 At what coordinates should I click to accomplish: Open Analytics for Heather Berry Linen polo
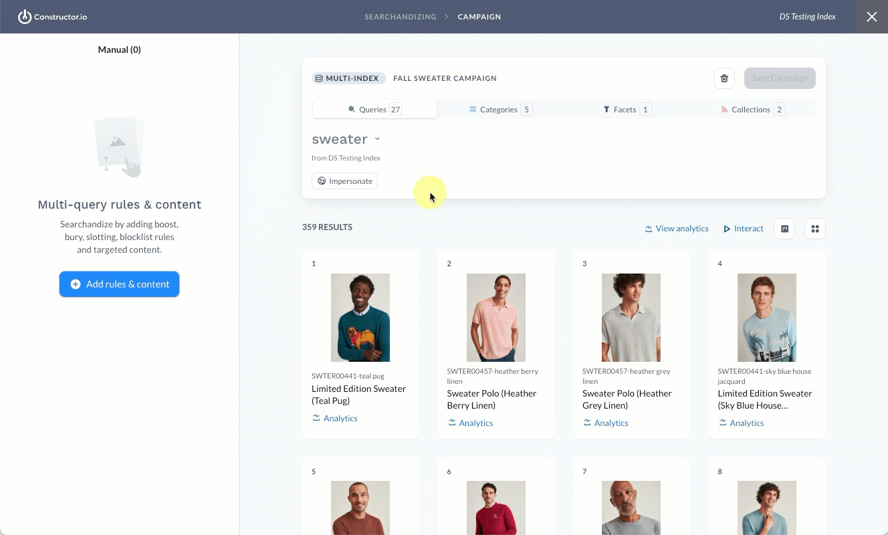pyautogui.click(x=470, y=423)
